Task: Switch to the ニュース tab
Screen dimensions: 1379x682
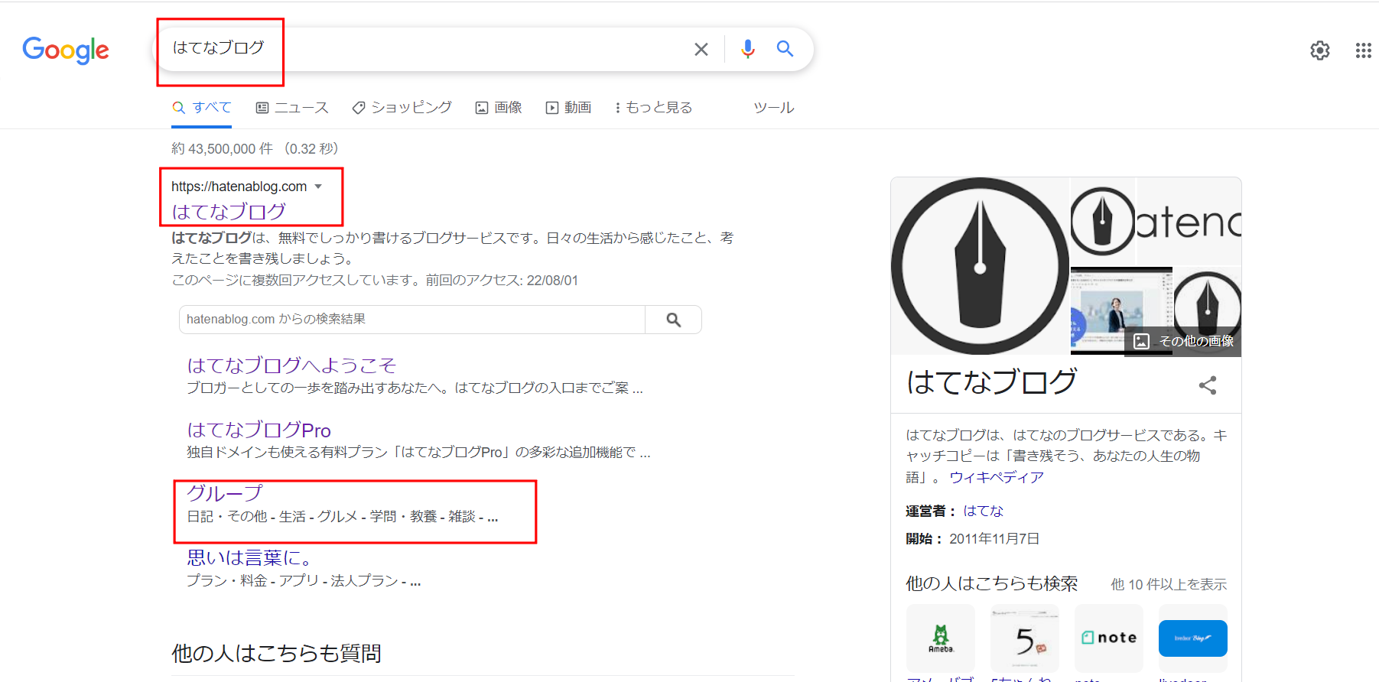Action: click(292, 108)
